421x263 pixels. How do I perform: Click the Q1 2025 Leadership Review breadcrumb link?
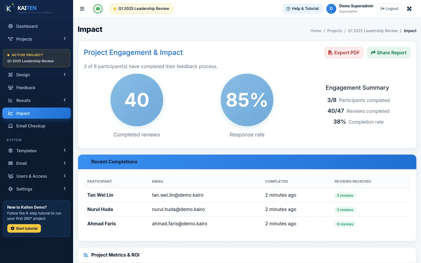point(373,31)
